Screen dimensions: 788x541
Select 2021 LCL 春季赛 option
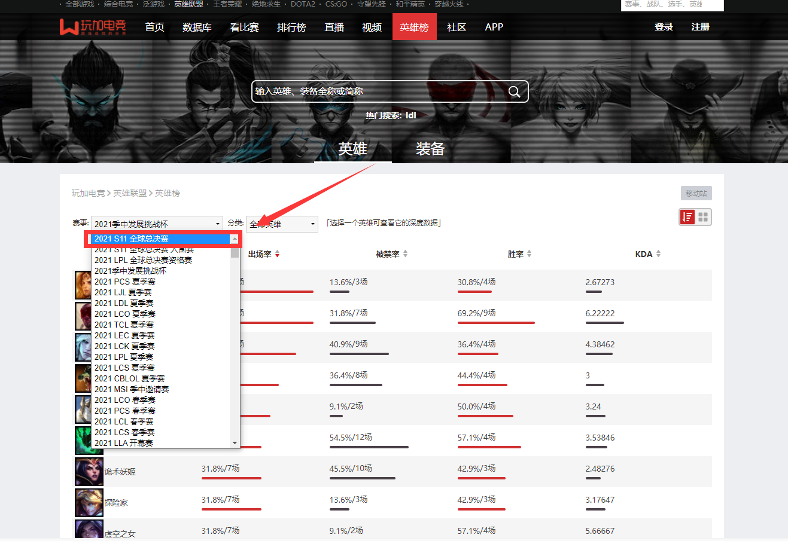[161, 421]
